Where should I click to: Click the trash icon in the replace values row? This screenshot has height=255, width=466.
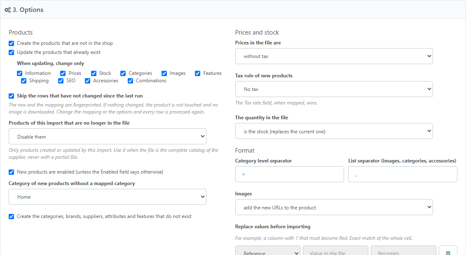448,253
